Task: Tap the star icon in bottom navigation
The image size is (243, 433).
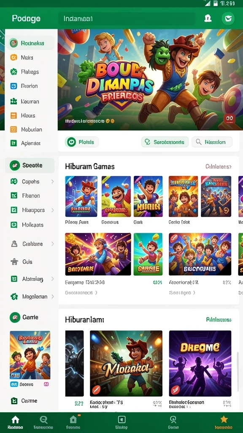Action: [224, 419]
